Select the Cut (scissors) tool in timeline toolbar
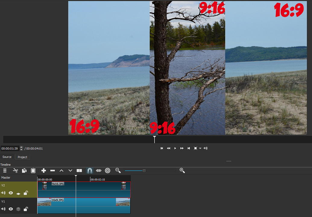The width and height of the screenshot is (312, 217). click(x=16, y=170)
